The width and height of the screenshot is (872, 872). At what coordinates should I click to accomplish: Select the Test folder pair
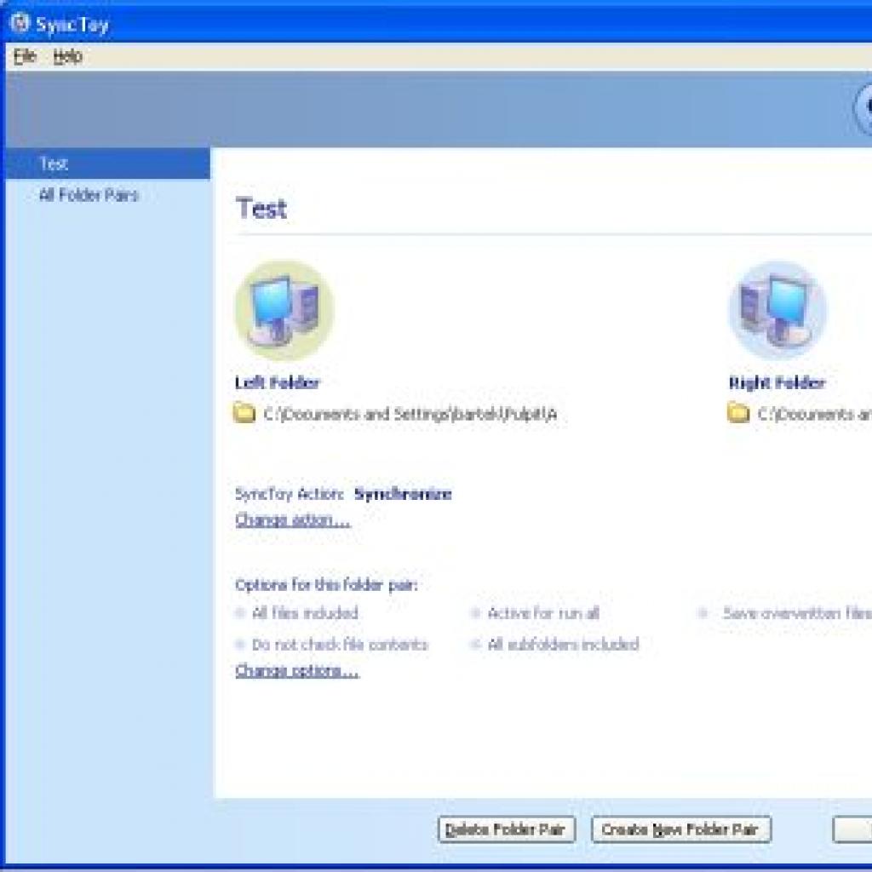coord(108,163)
